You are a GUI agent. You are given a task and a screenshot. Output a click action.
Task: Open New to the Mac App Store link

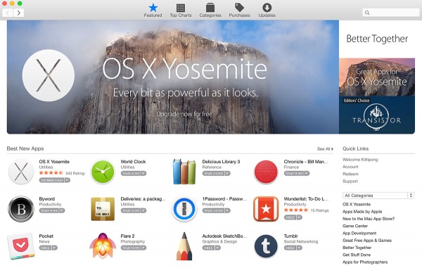pyautogui.click(x=369, y=219)
